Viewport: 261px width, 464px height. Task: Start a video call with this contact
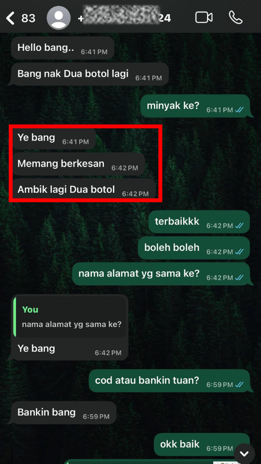[204, 17]
